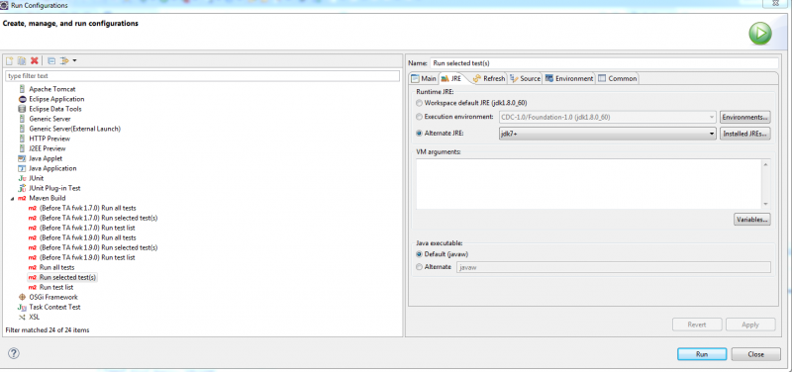Click the Apache Tomcat server icon
This screenshot has width=792, height=372.
[22, 89]
